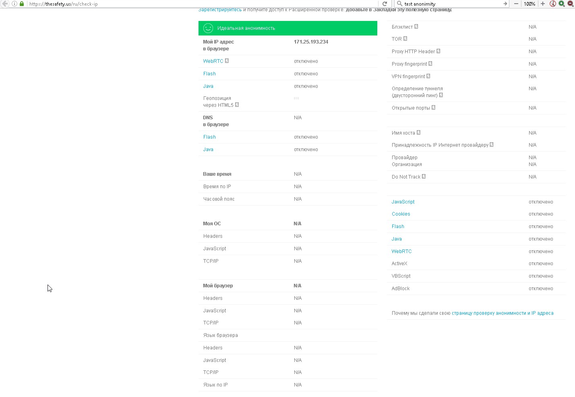Open info icon next to Proxy HTTP Header
Screen dimensions: 575x397
438,51
